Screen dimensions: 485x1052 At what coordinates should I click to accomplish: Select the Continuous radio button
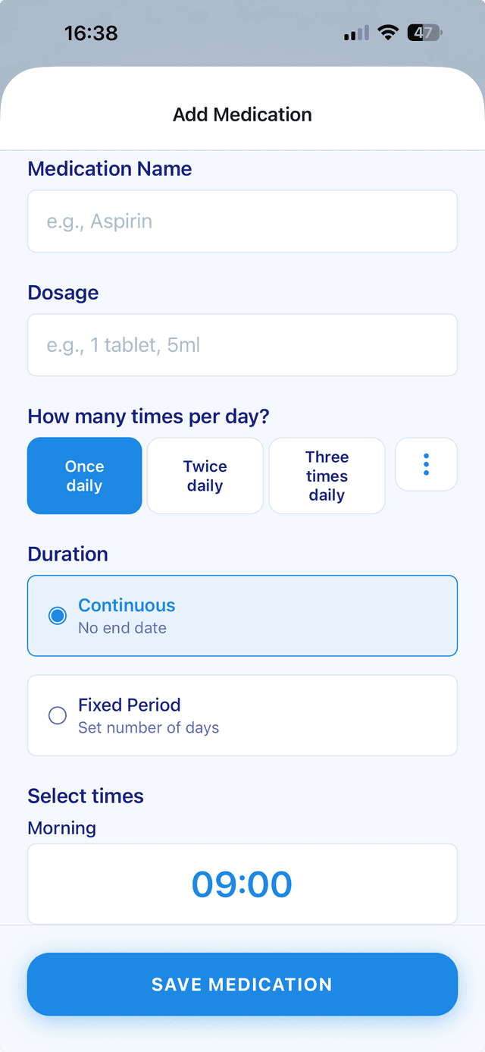[58, 616]
